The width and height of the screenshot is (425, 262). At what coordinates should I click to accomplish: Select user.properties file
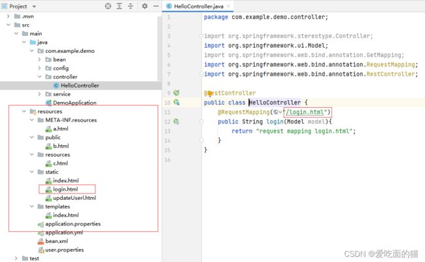[64, 250]
